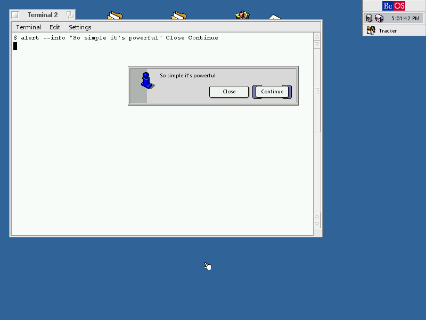Screen dimensions: 426x320
Task: Click the top scroll-down arrow in Terminal
Action: [x=317, y=44]
